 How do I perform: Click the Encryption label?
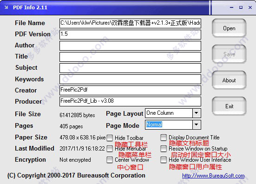30,160
